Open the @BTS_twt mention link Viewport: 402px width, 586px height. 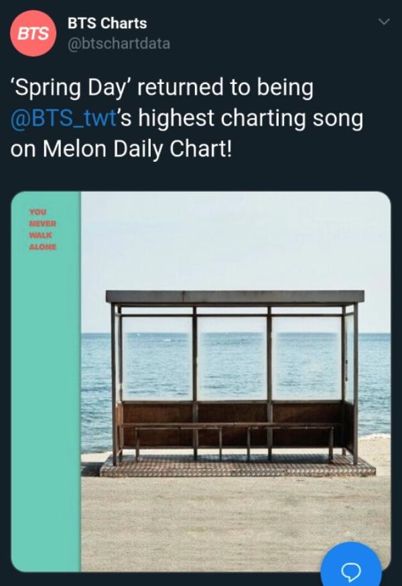pyautogui.click(x=59, y=117)
